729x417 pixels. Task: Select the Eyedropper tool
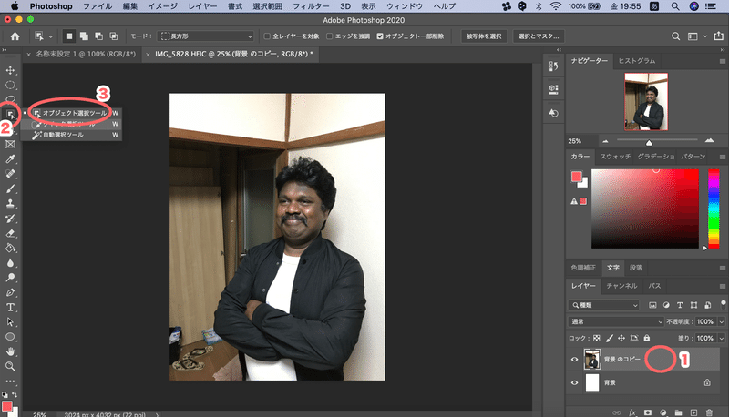point(10,158)
